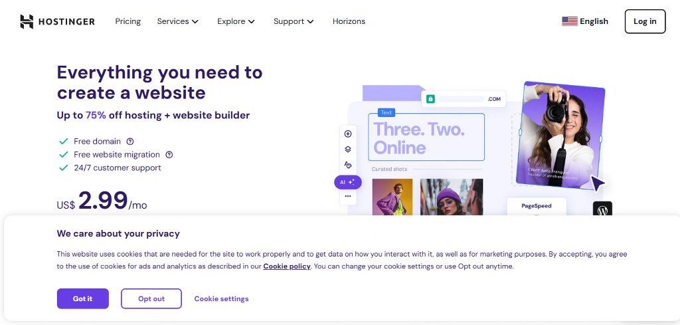
Task: Click 'Everything you need to create a website' heading
Action: [159, 82]
